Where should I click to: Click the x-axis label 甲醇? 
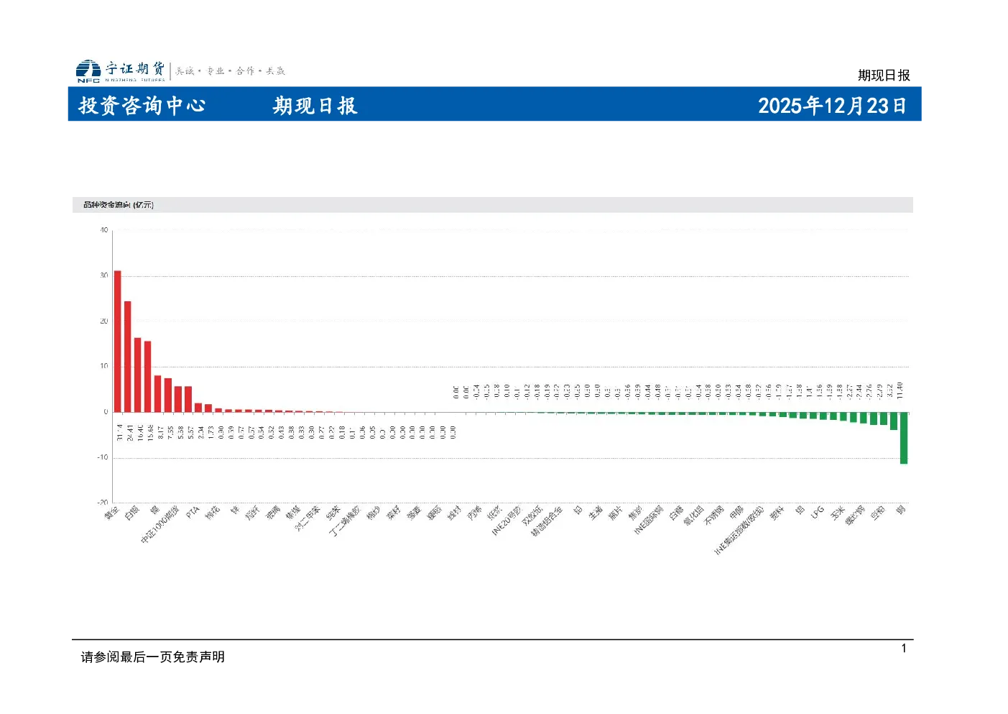click(736, 513)
